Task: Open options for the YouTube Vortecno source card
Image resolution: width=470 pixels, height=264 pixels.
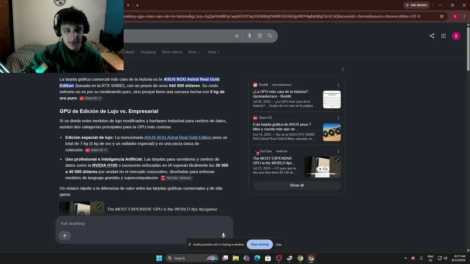Action: 338,151
